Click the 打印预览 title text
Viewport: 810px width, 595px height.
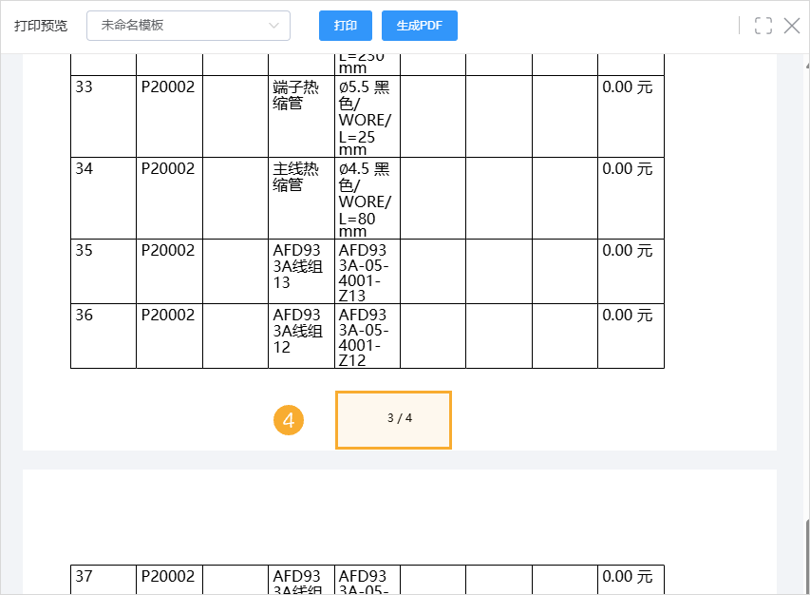click(x=39, y=26)
